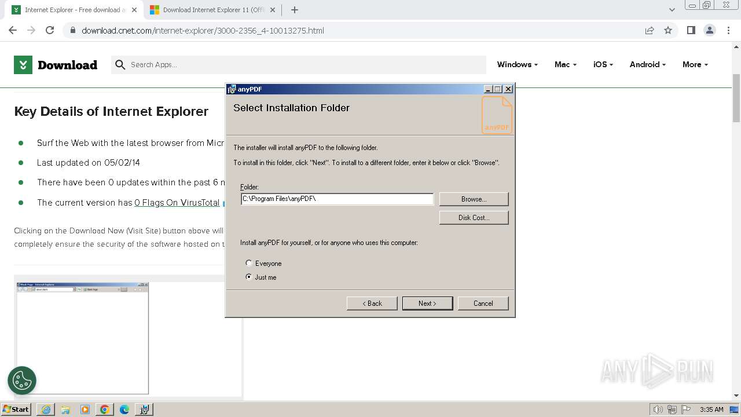
Task: Reload the page with the refresh icon
Action: pos(50,30)
